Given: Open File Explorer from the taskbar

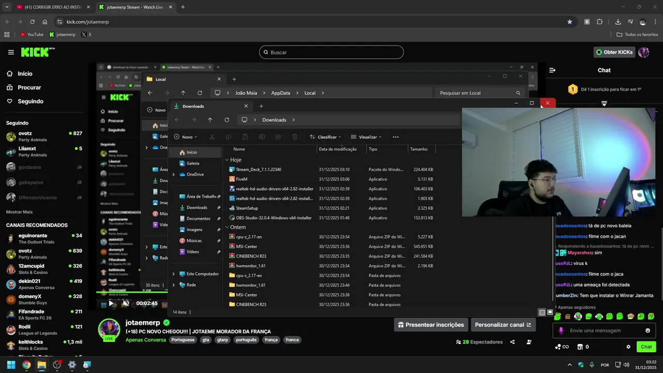Looking at the screenshot, I should (41, 365).
